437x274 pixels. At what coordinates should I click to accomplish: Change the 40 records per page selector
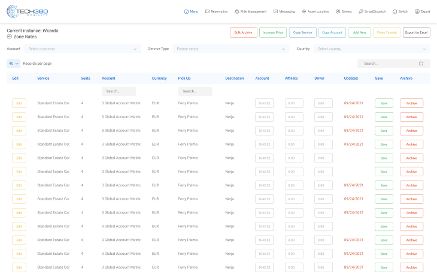[x=13, y=64]
